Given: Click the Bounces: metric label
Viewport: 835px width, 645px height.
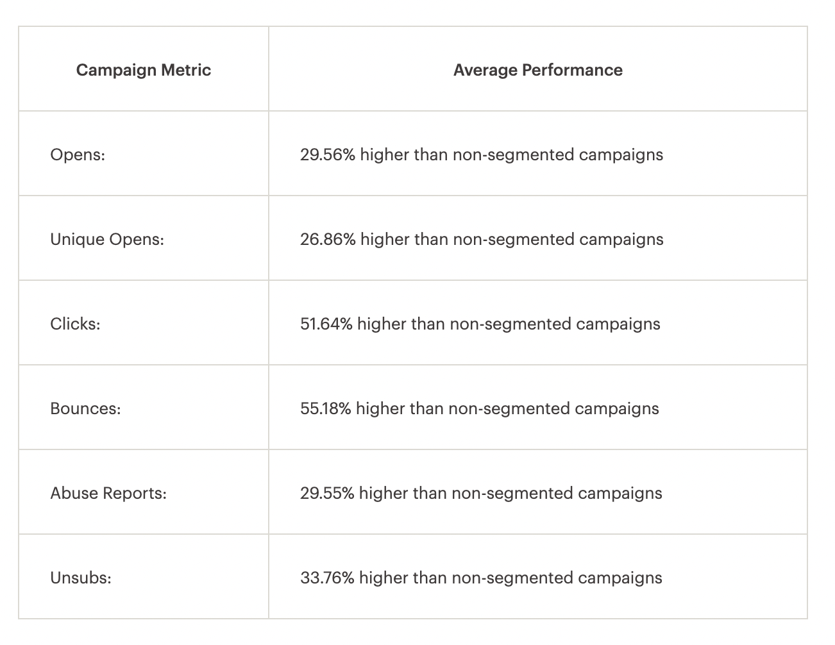Looking at the screenshot, I should (85, 408).
